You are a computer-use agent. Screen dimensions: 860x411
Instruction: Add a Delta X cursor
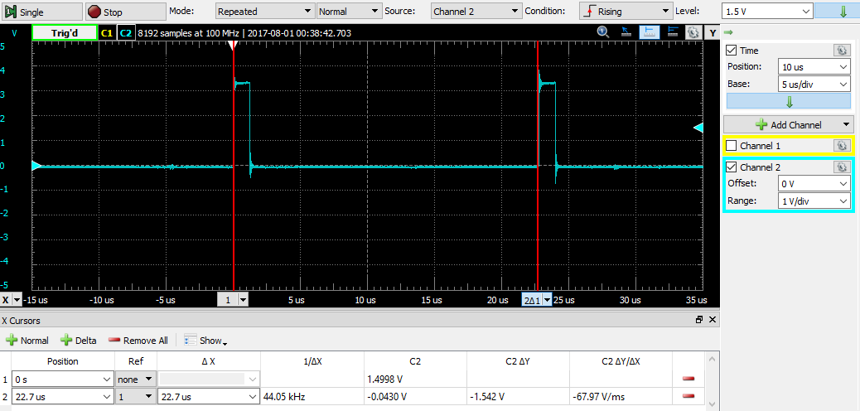[x=79, y=341]
